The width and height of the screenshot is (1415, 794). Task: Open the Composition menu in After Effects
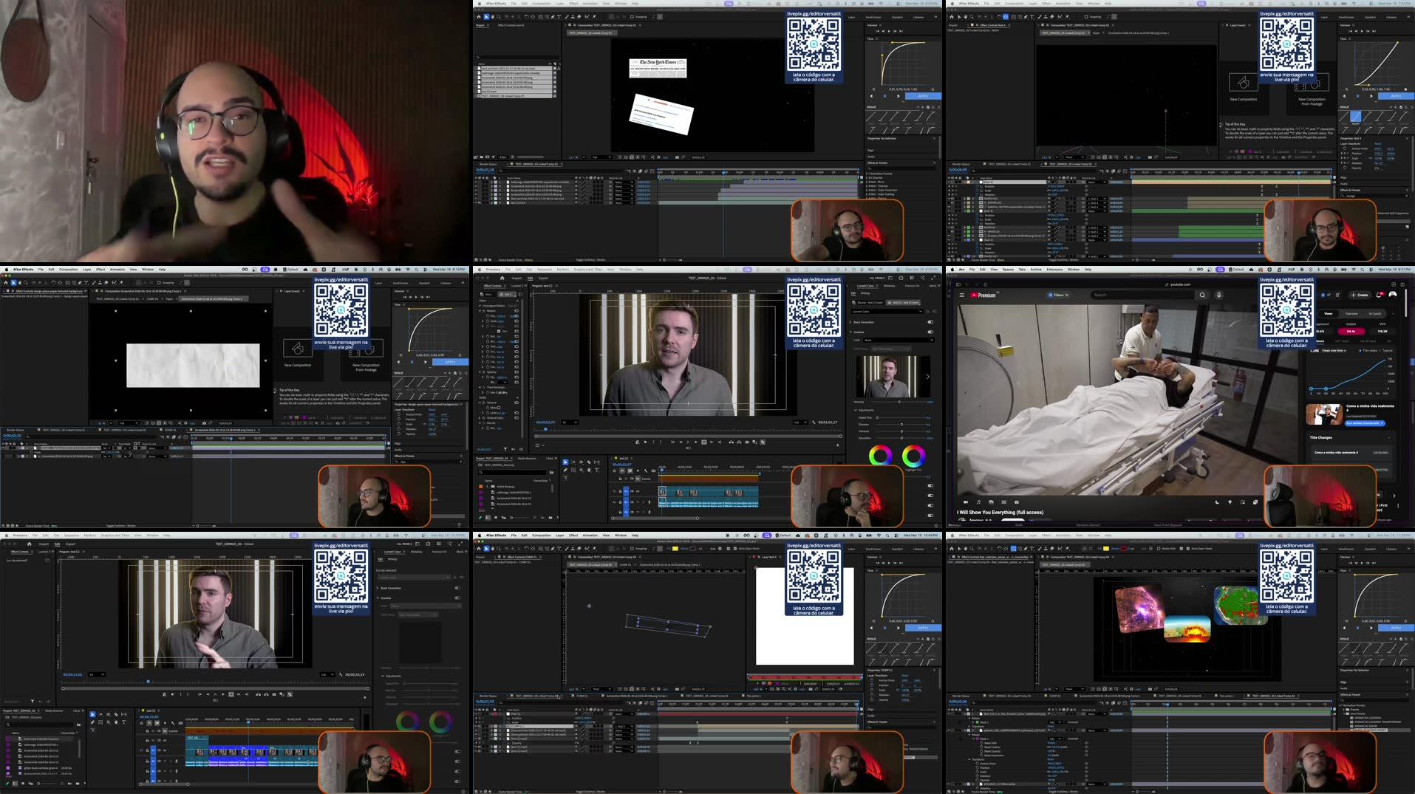(x=541, y=3)
